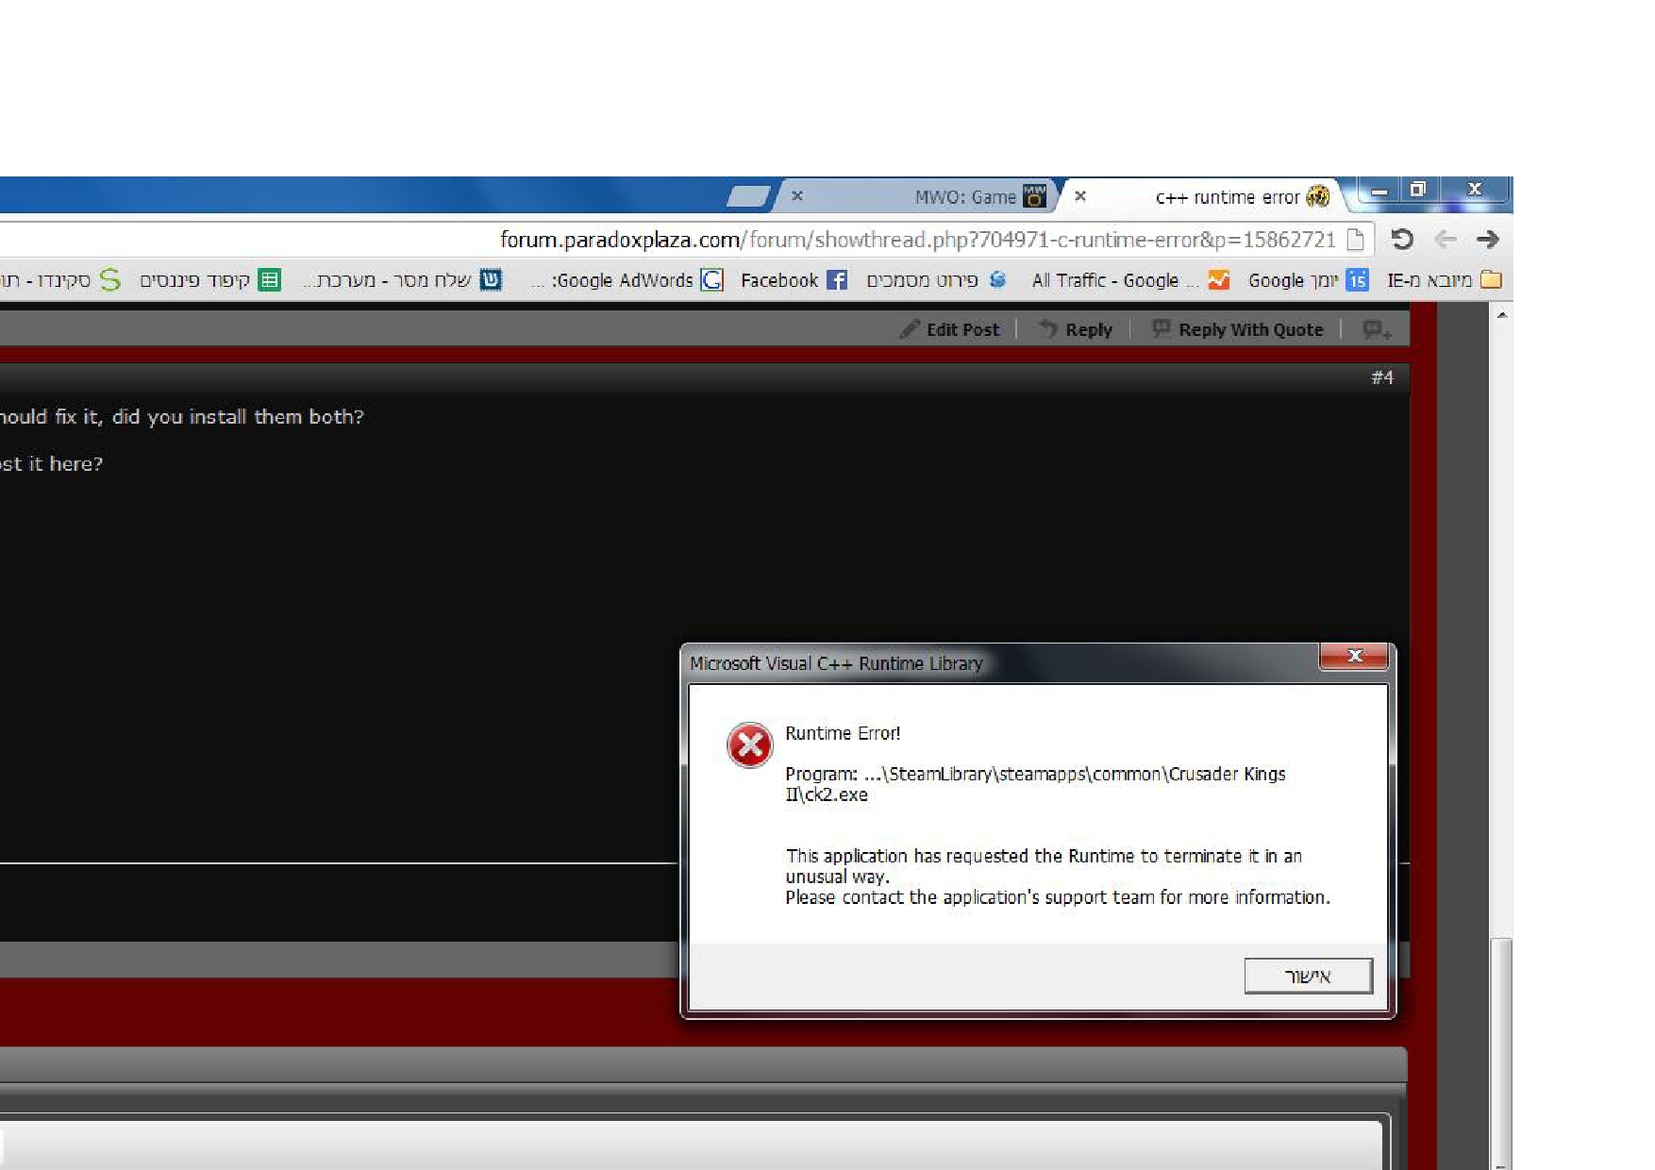
Task: Close the Visual C++ Runtime Library dialog
Action: tap(1354, 656)
